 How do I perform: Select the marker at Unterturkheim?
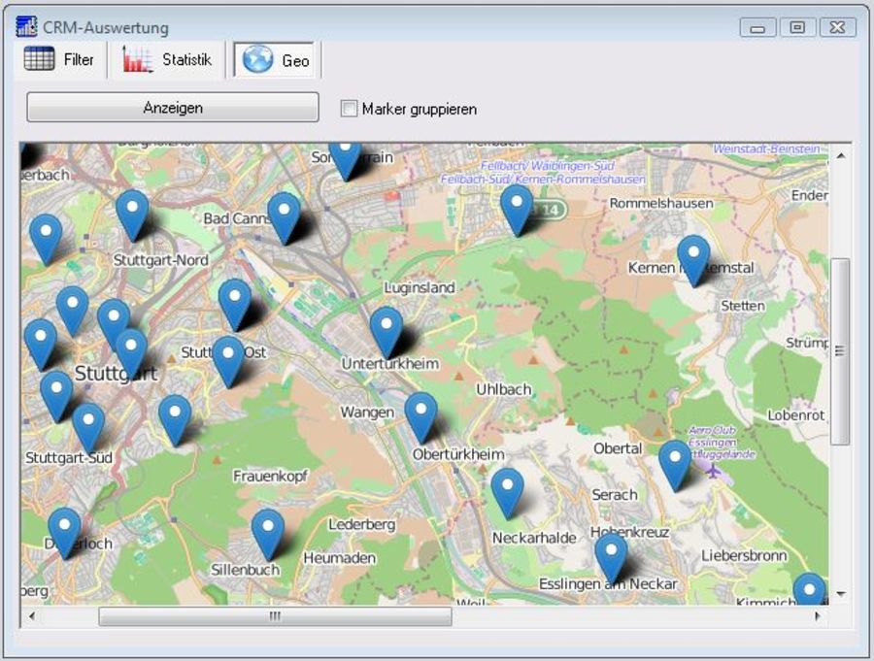pyautogui.click(x=387, y=332)
